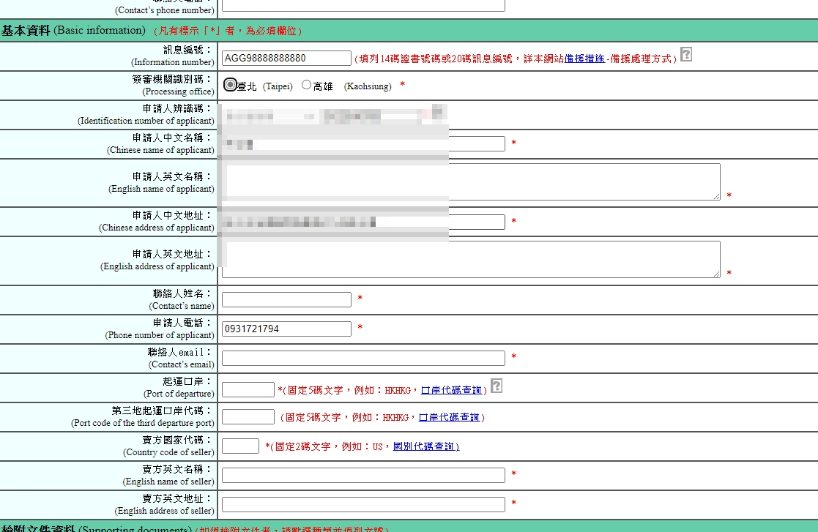
Task: Click the third departure port code field
Action: [248, 416]
